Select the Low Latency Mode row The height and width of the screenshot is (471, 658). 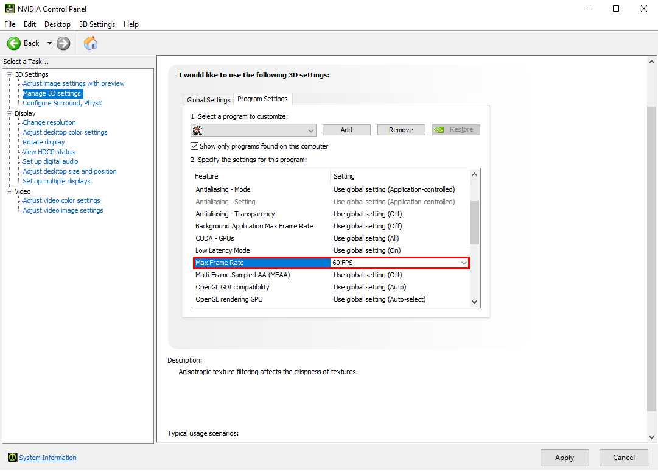[x=331, y=250]
